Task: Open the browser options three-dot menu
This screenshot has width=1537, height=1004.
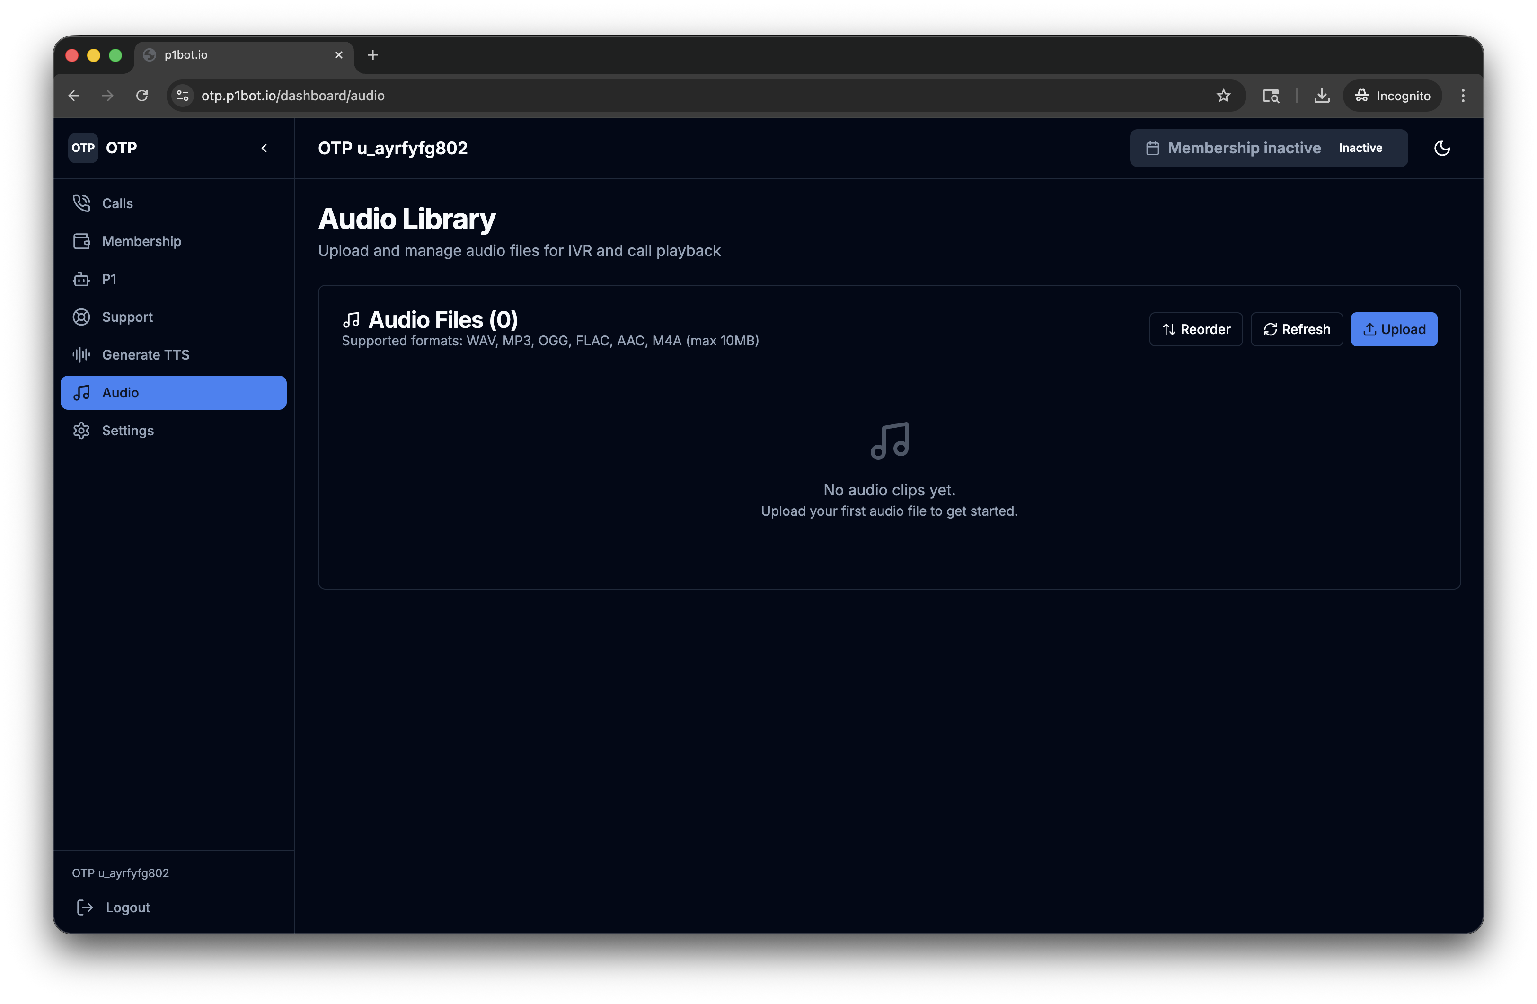Action: click(x=1463, y=95)
